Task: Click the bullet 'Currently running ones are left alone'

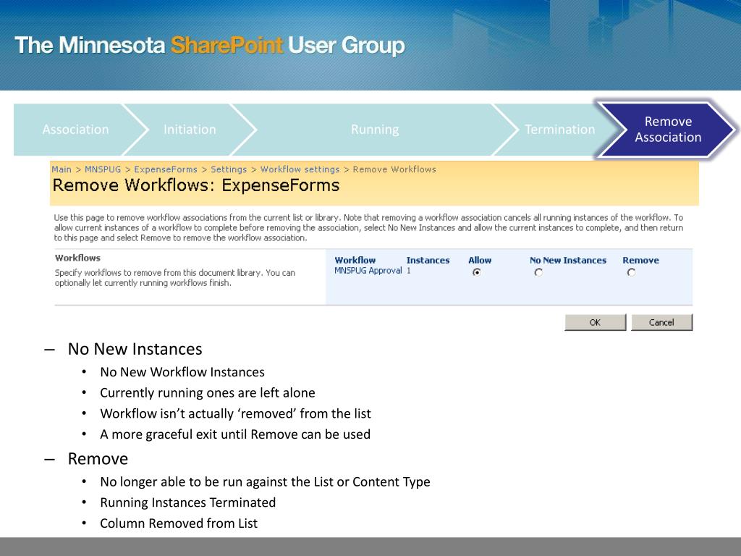Action: coord(208,393)
